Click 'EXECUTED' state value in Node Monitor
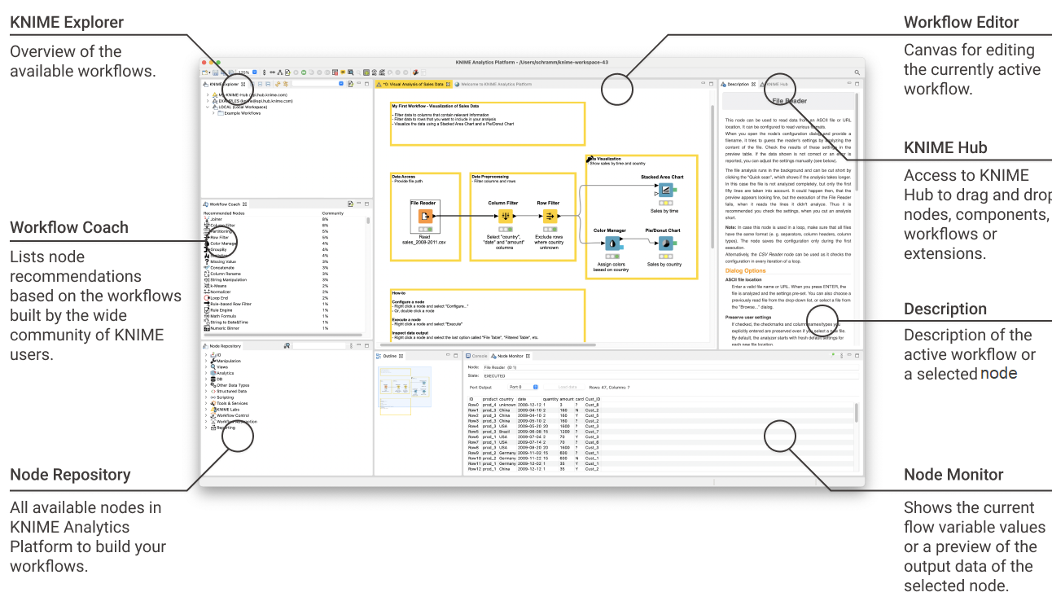The image size is (1052, 601). tap(495, 375)
